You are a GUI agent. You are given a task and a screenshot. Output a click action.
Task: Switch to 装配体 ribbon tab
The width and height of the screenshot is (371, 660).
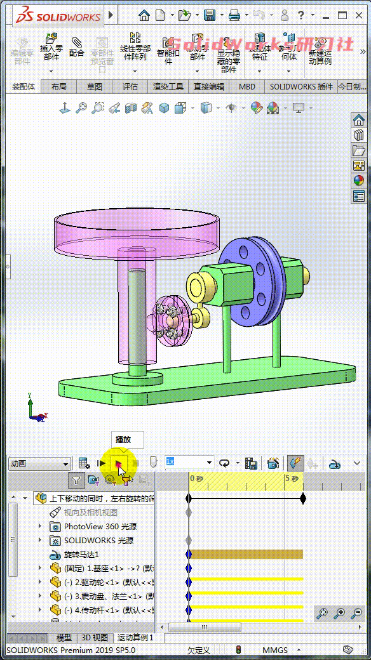[x=24, y=87]
